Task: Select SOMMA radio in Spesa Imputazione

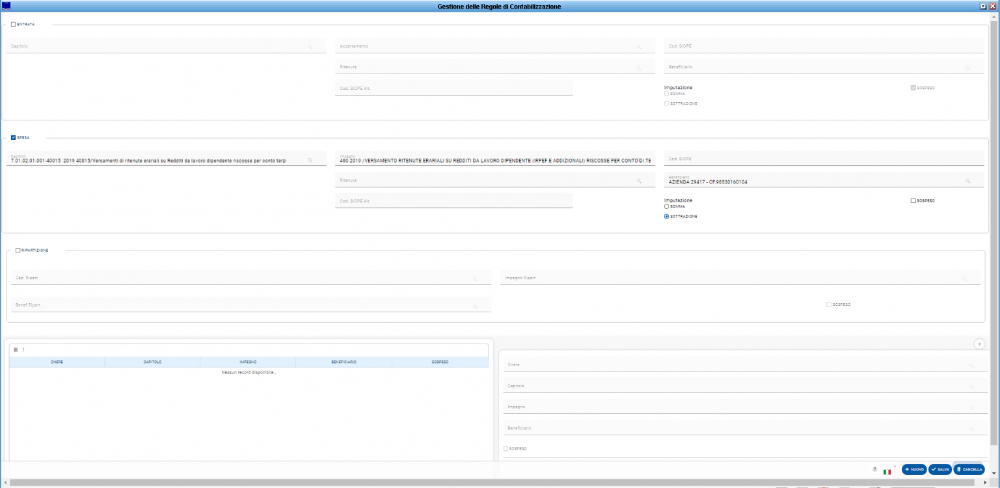Action: (x=666, y=206)
